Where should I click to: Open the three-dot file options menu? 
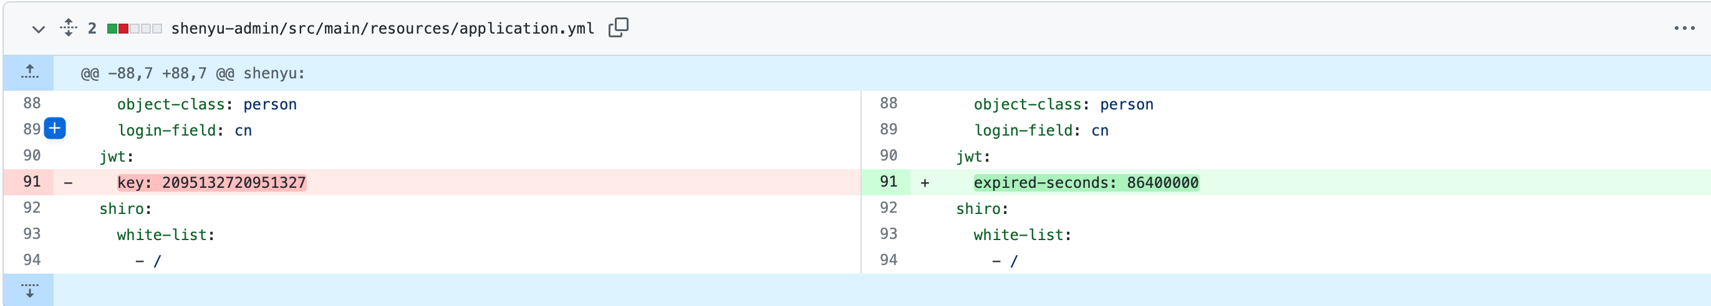coord(1684,29)
